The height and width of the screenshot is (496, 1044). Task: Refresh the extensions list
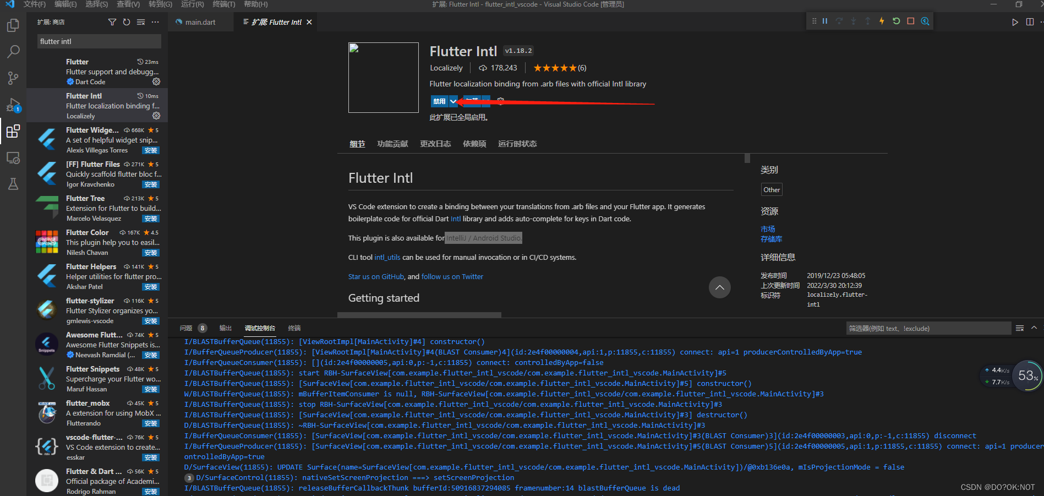click(x=127, y=22)
